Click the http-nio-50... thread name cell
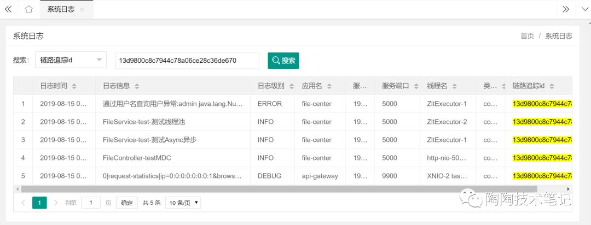This screenshot has width=591, height=225. click(447, 158)
